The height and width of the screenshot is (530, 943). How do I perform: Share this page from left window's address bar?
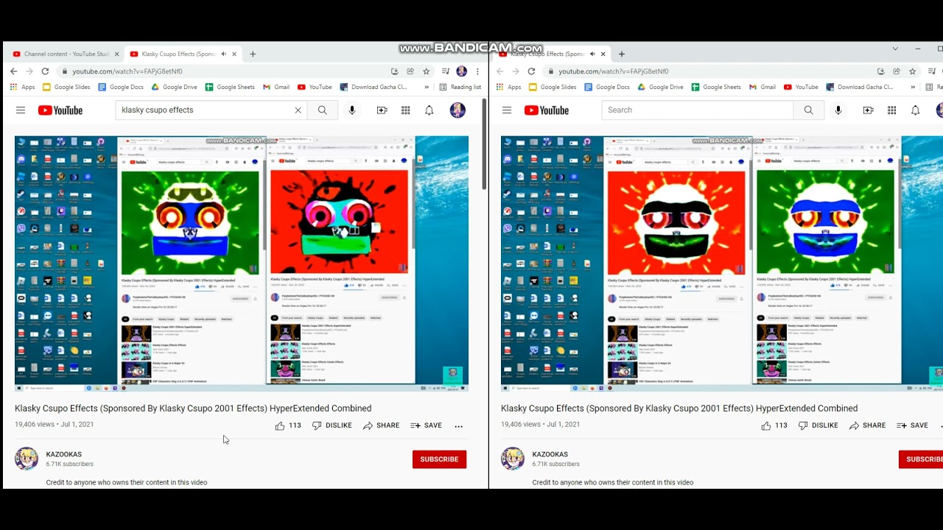(410, 71)
